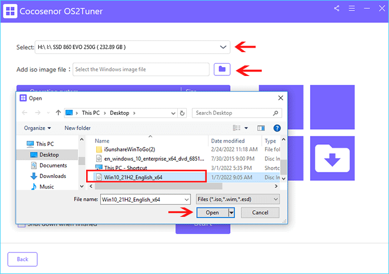Screen dimensions: 389x274
Task: Click the Cocosenor OS2Tuner logo icon
Action: tap(10, 11)
